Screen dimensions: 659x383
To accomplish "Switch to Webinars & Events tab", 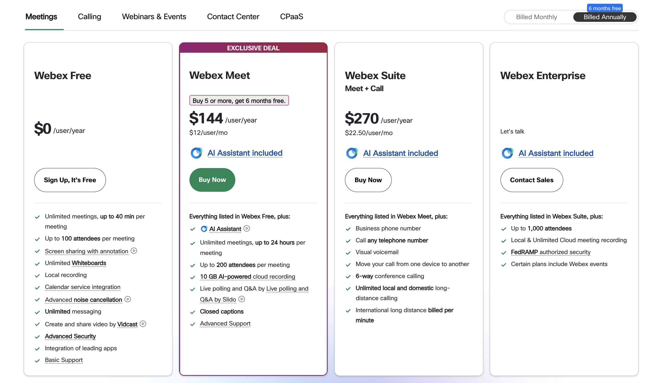I will (154, 17).
